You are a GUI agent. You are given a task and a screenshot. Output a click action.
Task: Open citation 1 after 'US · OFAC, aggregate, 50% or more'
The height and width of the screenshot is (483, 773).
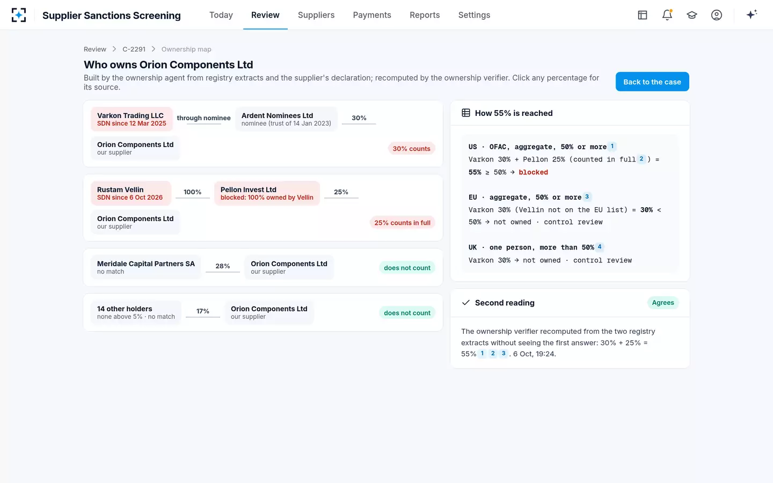(x=612, y=147)
